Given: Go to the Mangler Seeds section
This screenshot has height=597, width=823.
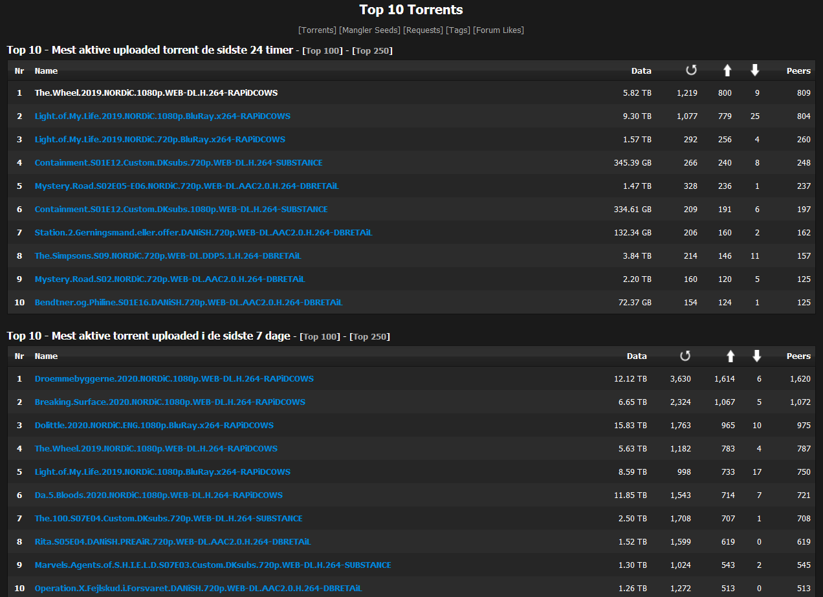Looking at the screenshot, I should point(369,30).
